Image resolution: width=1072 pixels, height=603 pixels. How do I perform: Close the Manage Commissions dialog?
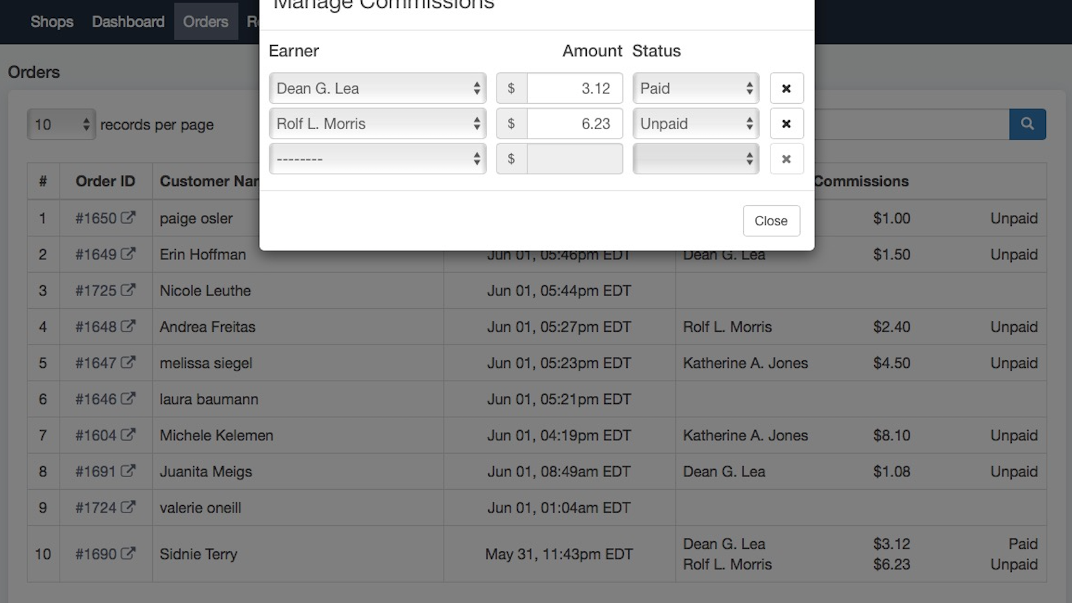coord(771,221)
